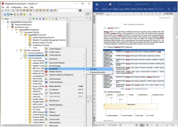178x127 pixels.
Task: Click Word's zoom in plus button
Action: click(x=168, y=125)
